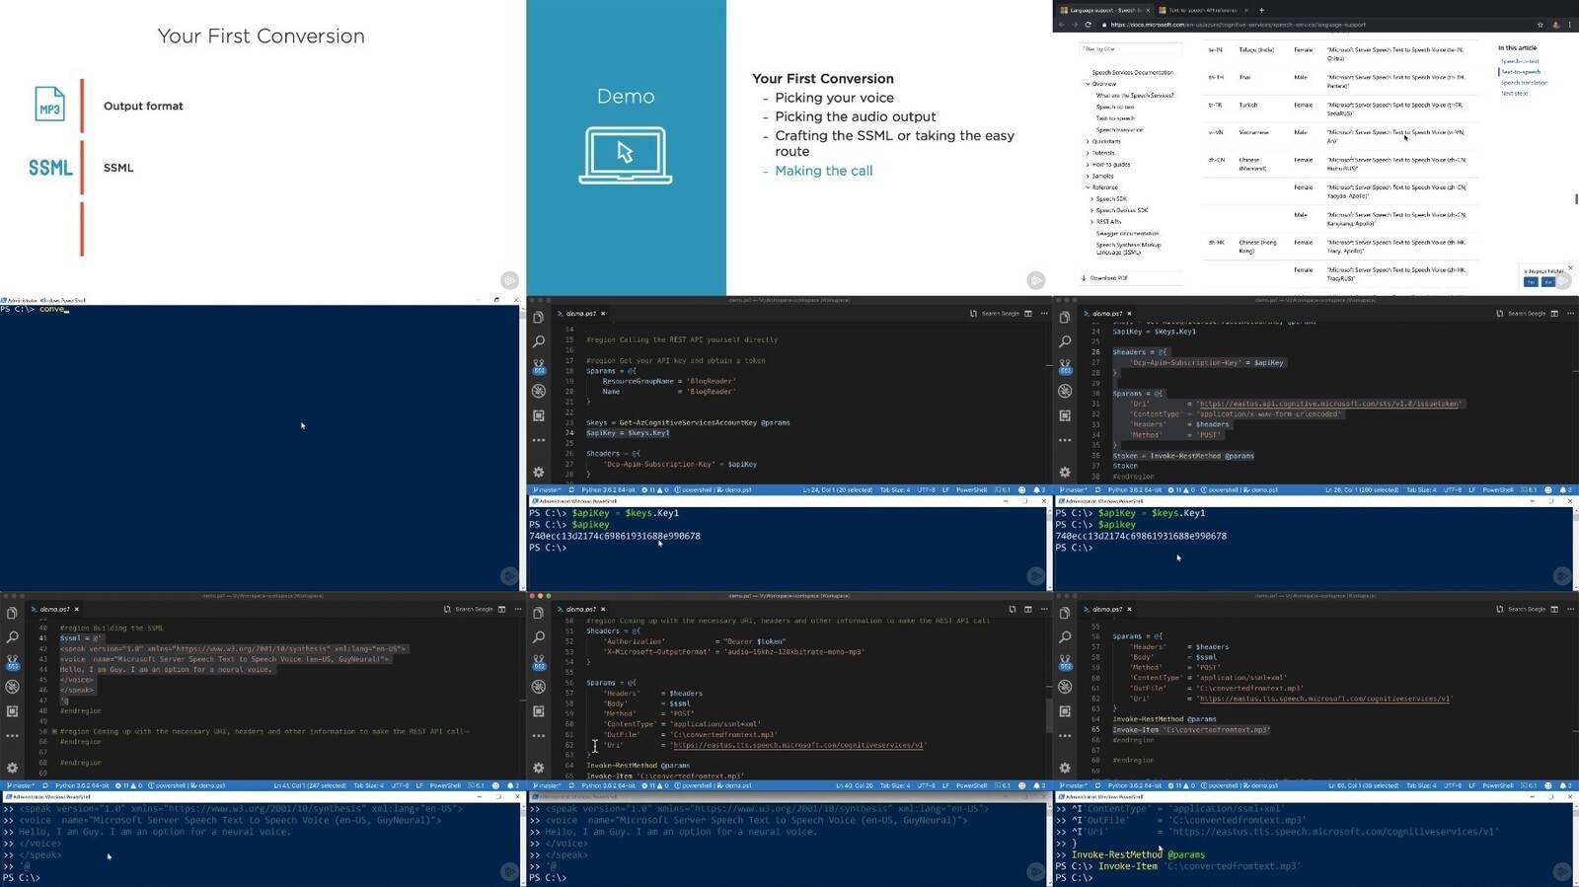Sync changes in the Ln 41 status bar

click(x=45, y=785)
